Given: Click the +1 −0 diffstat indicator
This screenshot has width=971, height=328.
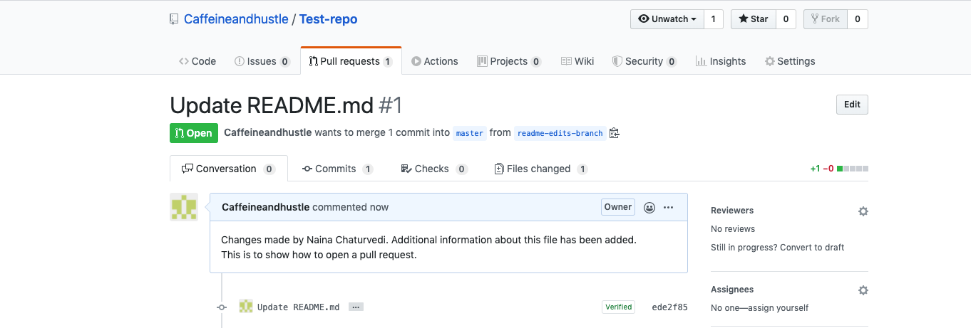Looking at the screenshot, I should click(x=839, y=169).
